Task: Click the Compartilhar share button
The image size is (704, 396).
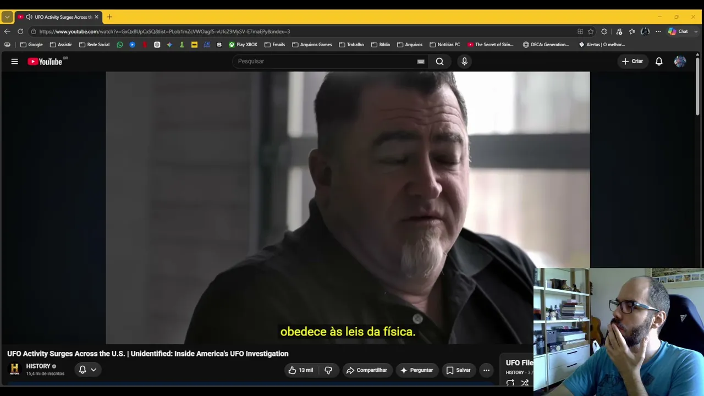Action: 367,370
